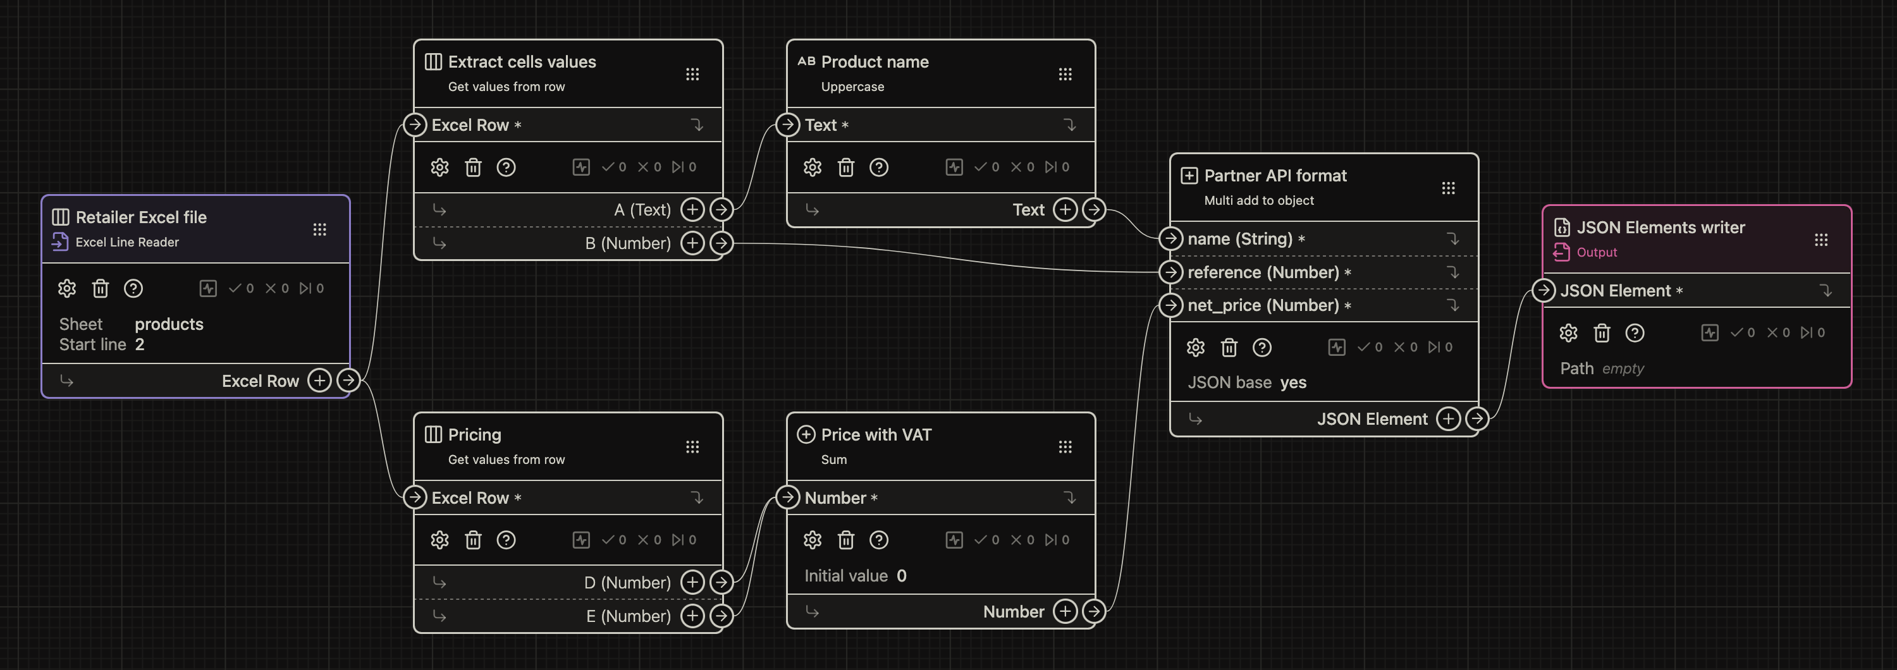Expand Number input of Price with VAT
This screenshot has width=1897, height=670.
click(x=1070, y=499)
